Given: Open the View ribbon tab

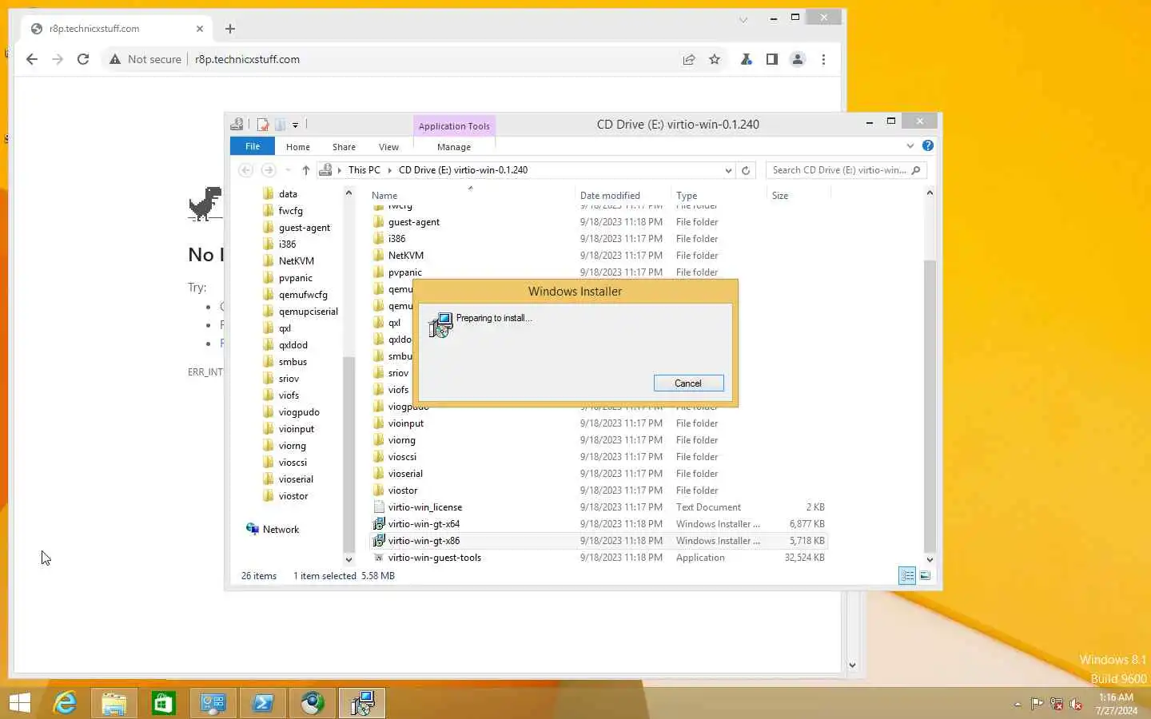Looking at the screenshot, I should pos(388,147).
